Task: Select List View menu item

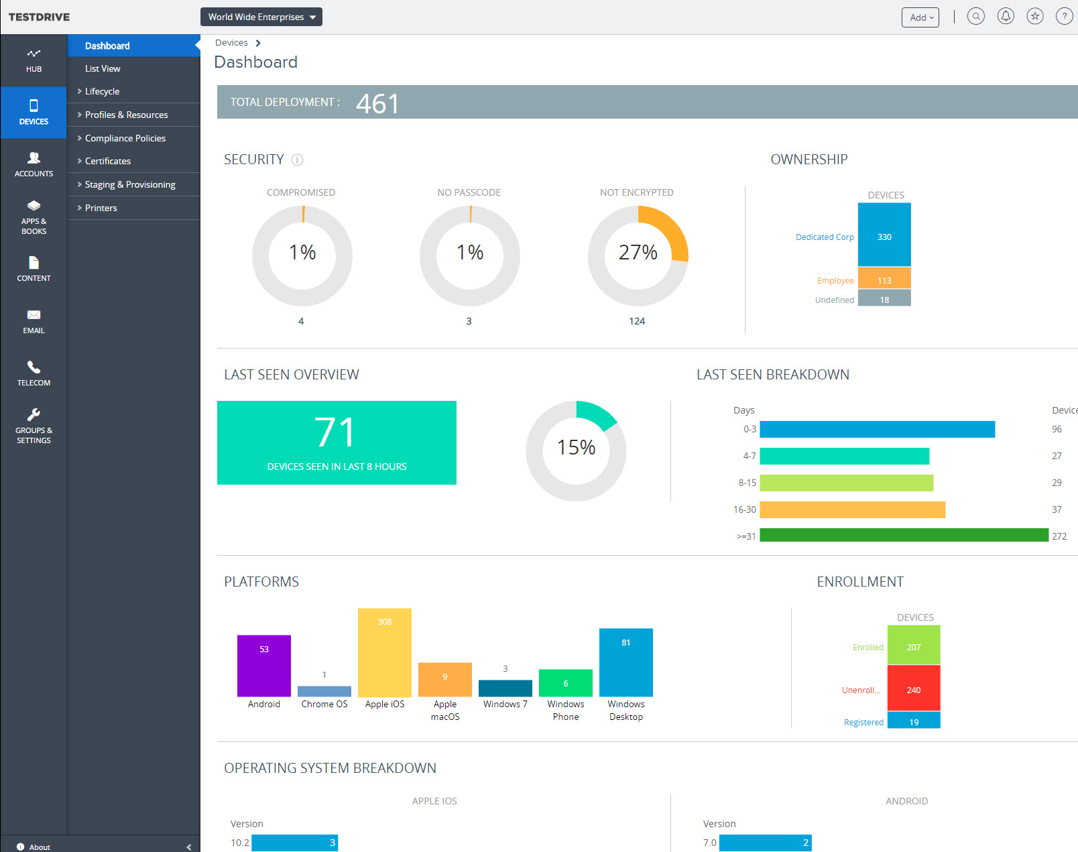Action: [103, 68]
